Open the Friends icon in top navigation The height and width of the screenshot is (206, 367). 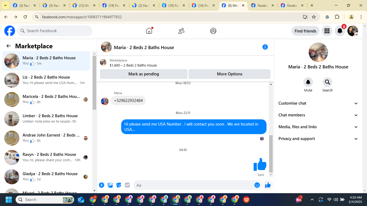181,31
